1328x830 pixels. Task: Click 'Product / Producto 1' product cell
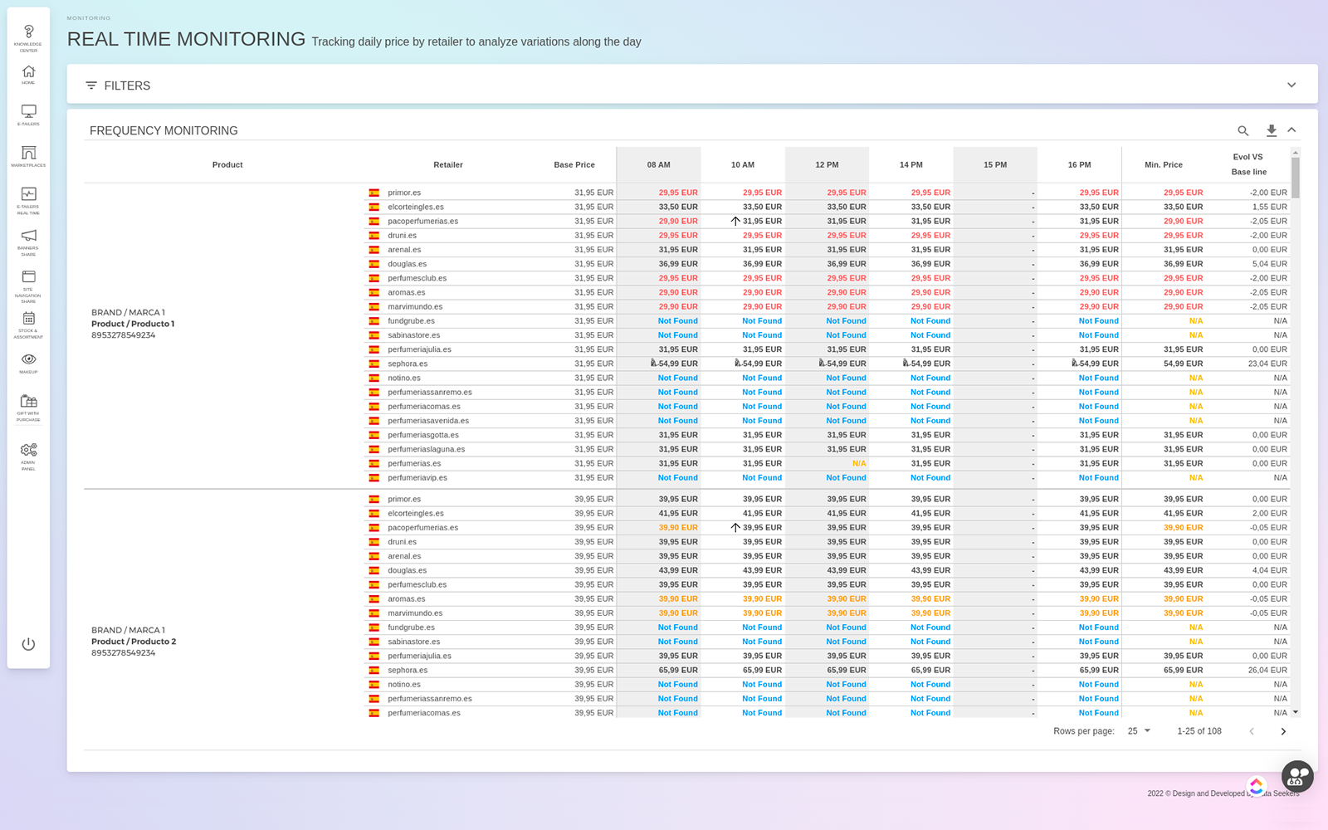click(x=133, y=324)
